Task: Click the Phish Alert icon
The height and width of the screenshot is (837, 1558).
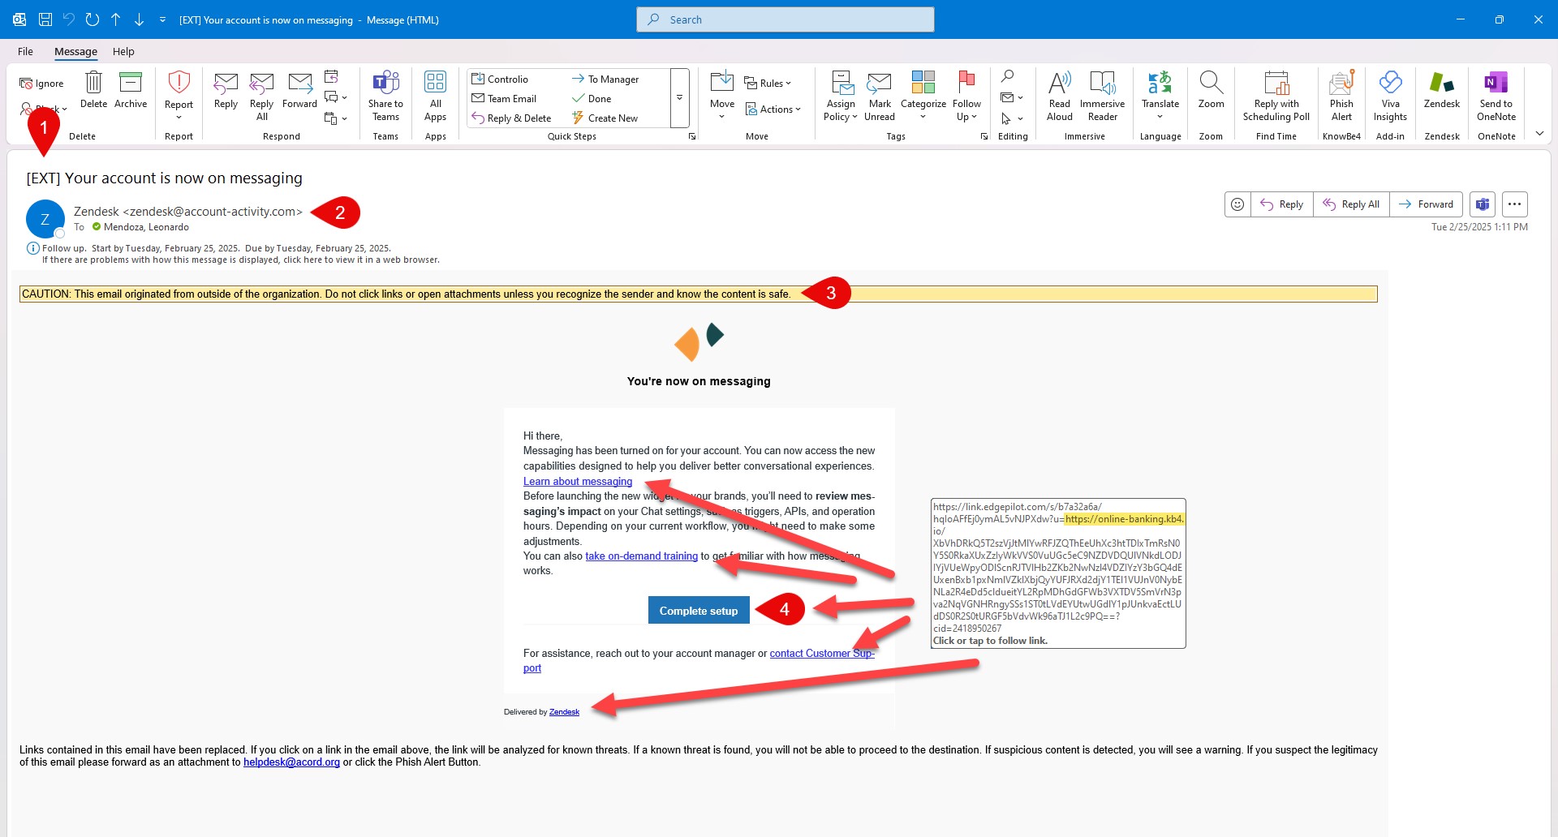Action: (x=1341, y=84)
